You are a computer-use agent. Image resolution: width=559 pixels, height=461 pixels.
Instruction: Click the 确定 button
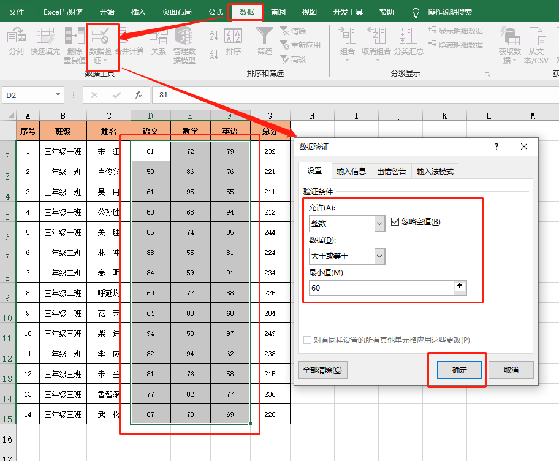point(460,370)
